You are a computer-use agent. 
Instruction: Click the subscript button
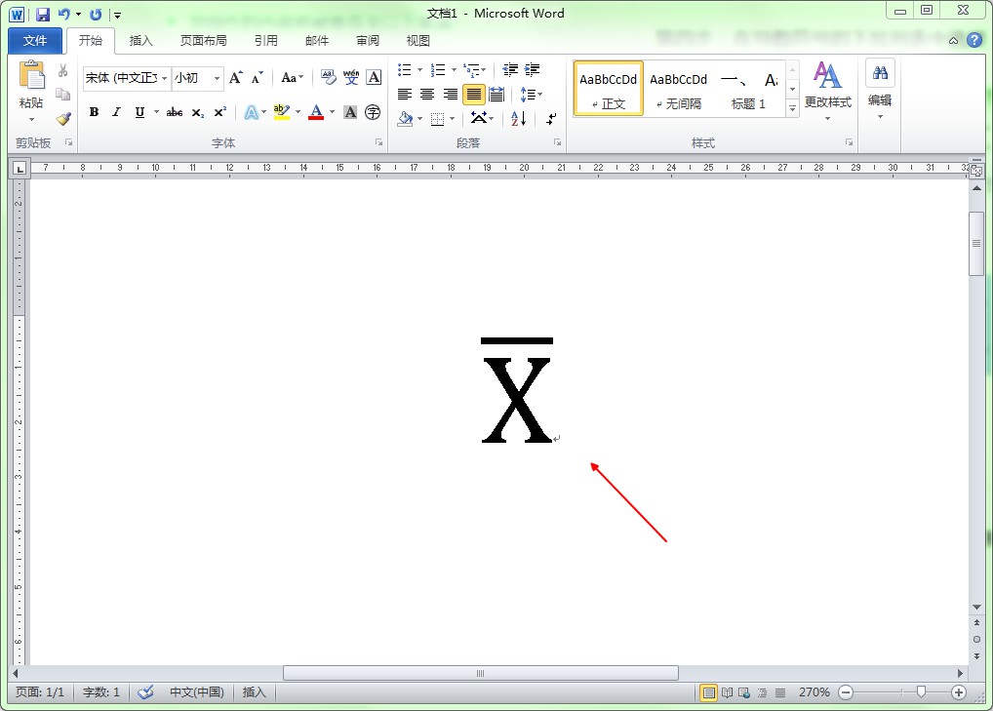tap(197, 113)
